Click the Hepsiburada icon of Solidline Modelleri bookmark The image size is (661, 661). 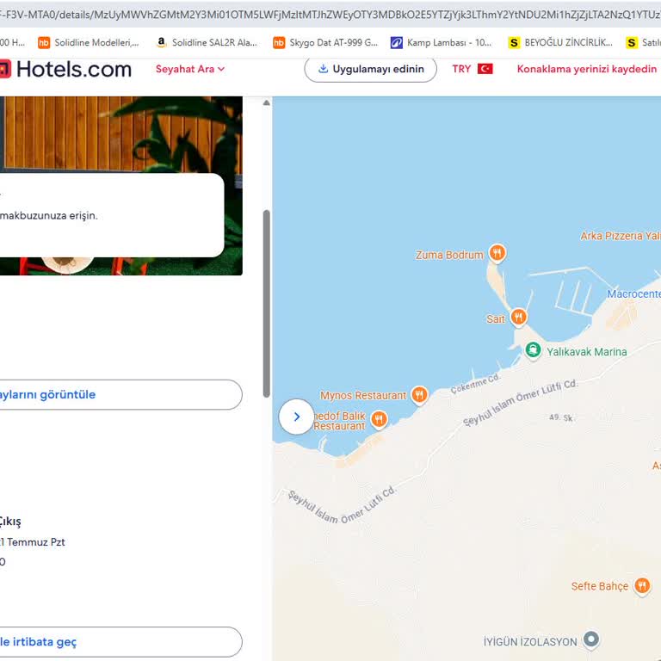[44, 42]
